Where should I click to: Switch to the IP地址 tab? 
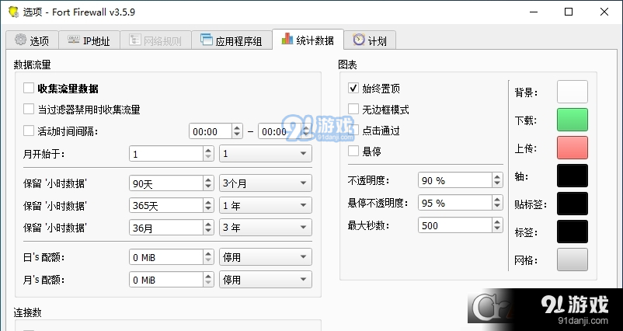[89, 40]
